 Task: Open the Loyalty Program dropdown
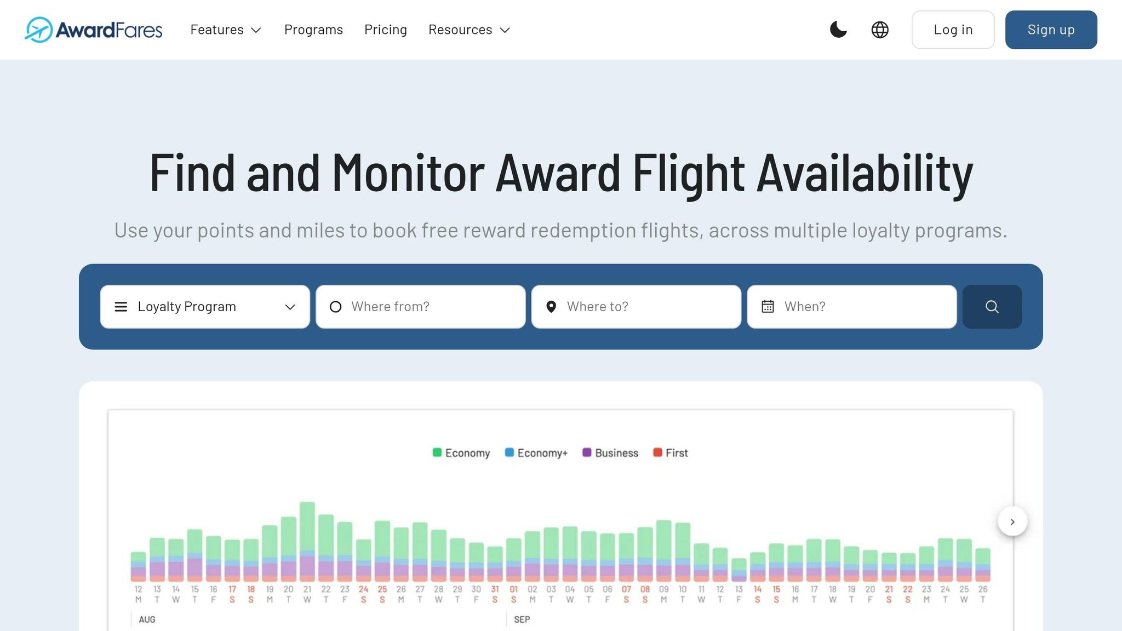(x=205, y=307)
